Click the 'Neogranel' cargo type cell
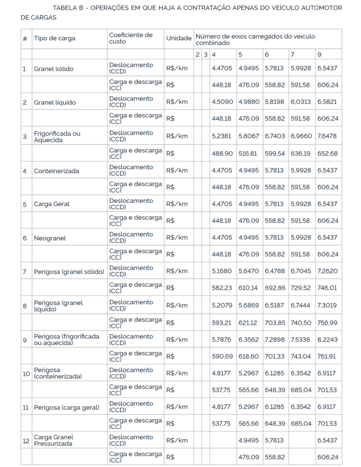 click(50, 238)
